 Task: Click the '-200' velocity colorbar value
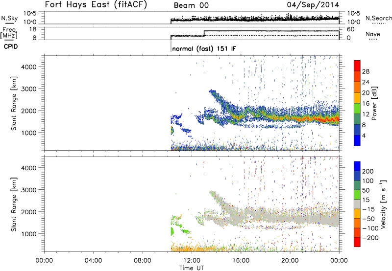point(370,238)
